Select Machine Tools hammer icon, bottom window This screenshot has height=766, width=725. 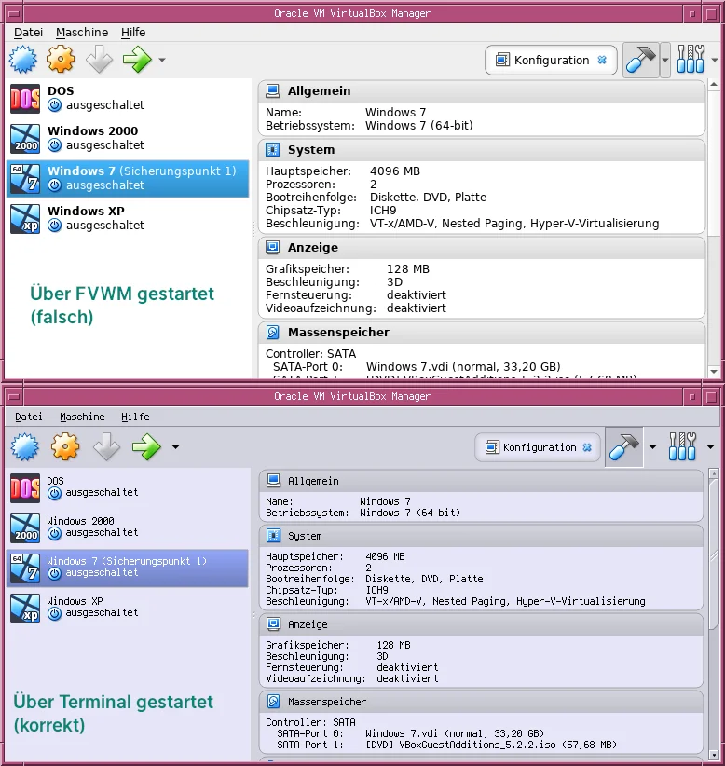click(x=623, y=447)
